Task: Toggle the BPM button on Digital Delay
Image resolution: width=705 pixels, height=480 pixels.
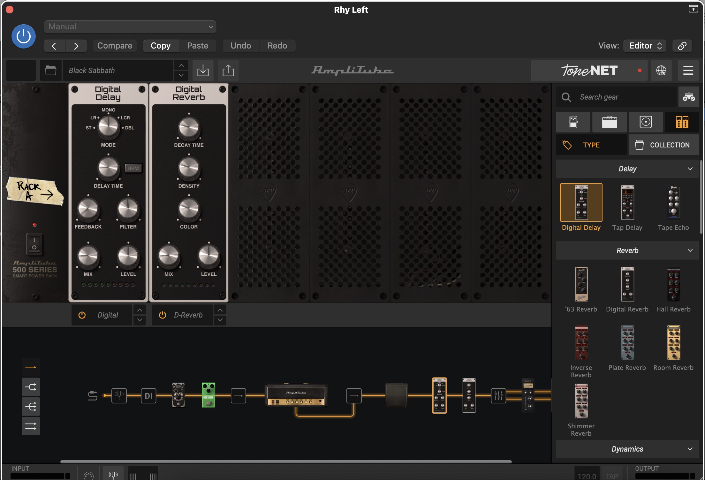Action: click(x=133, y=168)
